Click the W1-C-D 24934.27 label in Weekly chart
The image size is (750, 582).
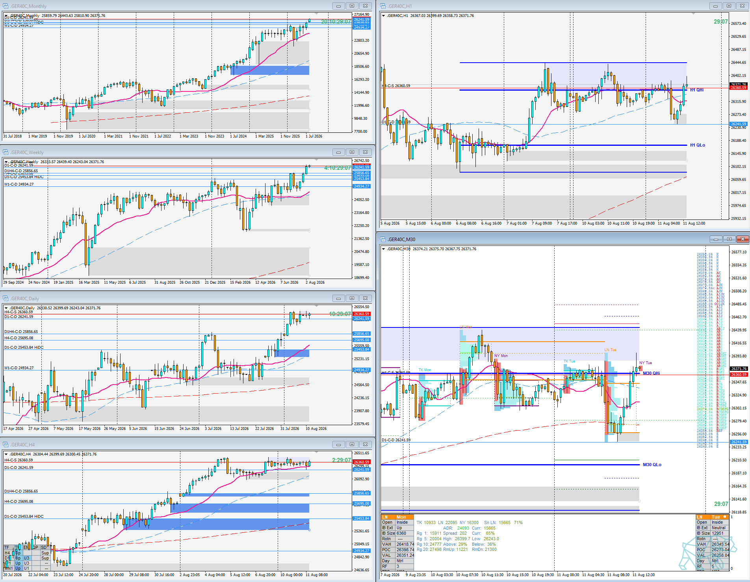click(19, 184)
